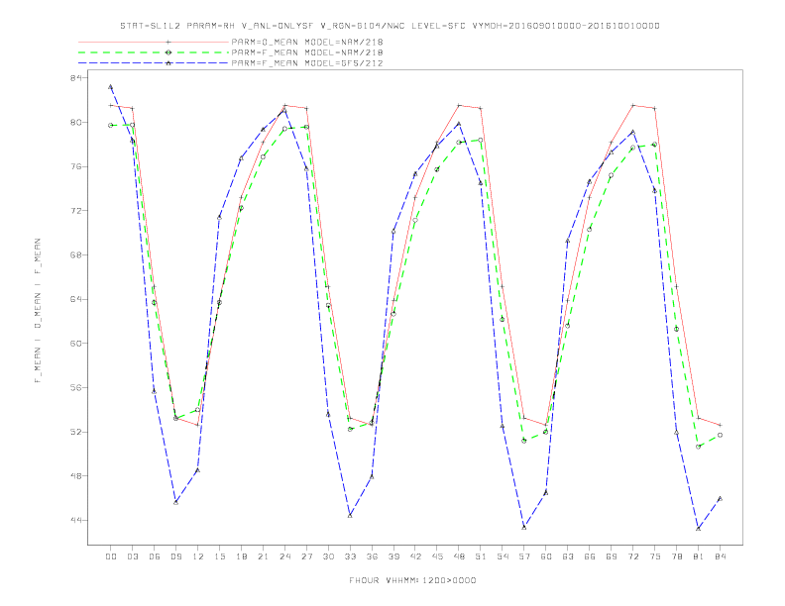Click y-axis tick value 72

[75, 211]
